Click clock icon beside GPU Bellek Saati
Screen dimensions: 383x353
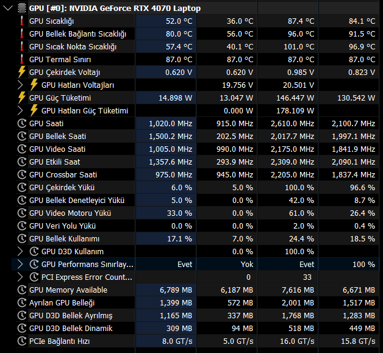point(22,136)
